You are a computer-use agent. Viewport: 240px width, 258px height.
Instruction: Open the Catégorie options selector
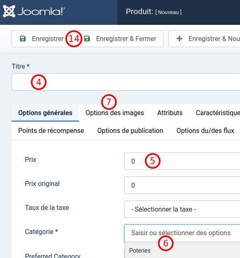tap(182, 233)
